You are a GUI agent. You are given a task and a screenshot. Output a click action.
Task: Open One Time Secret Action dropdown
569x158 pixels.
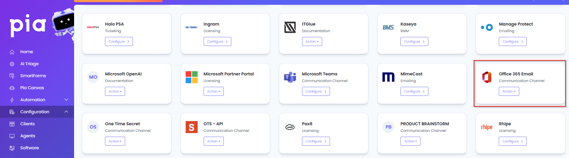click(115, 141)
